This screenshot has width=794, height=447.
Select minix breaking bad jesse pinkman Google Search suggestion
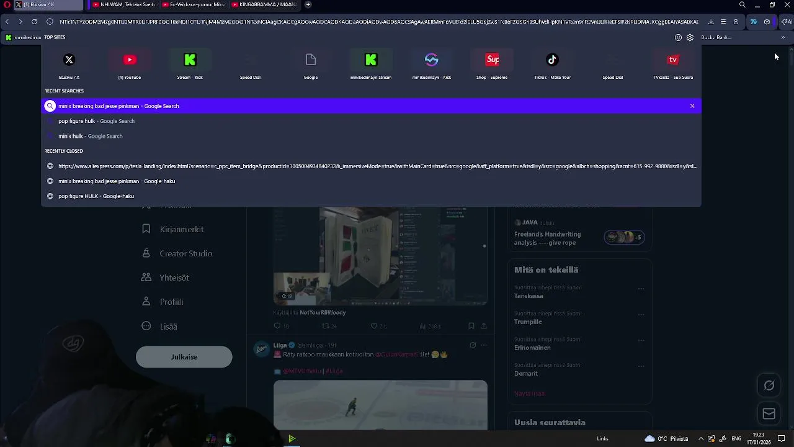[x=371, y=106]
